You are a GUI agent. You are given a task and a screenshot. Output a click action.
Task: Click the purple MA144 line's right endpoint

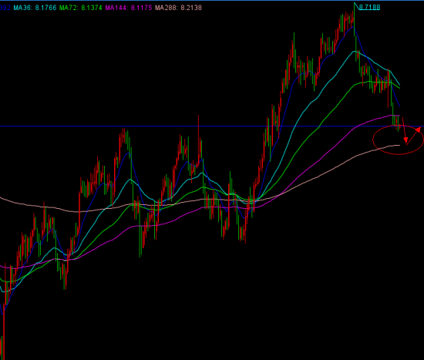tap(399, 116)
